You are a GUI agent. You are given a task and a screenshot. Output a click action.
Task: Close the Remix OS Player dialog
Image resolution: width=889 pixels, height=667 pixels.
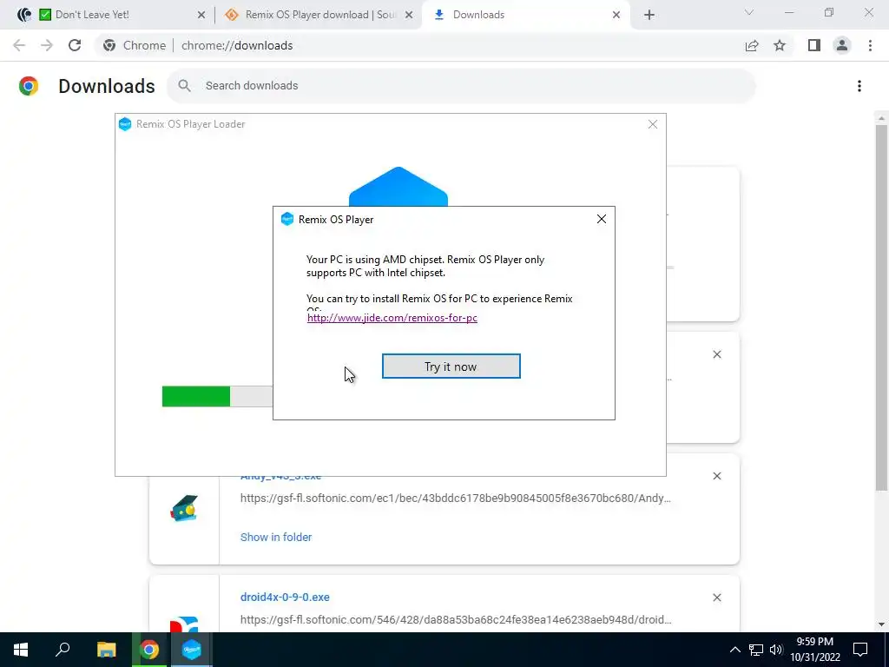click(602, 219)
